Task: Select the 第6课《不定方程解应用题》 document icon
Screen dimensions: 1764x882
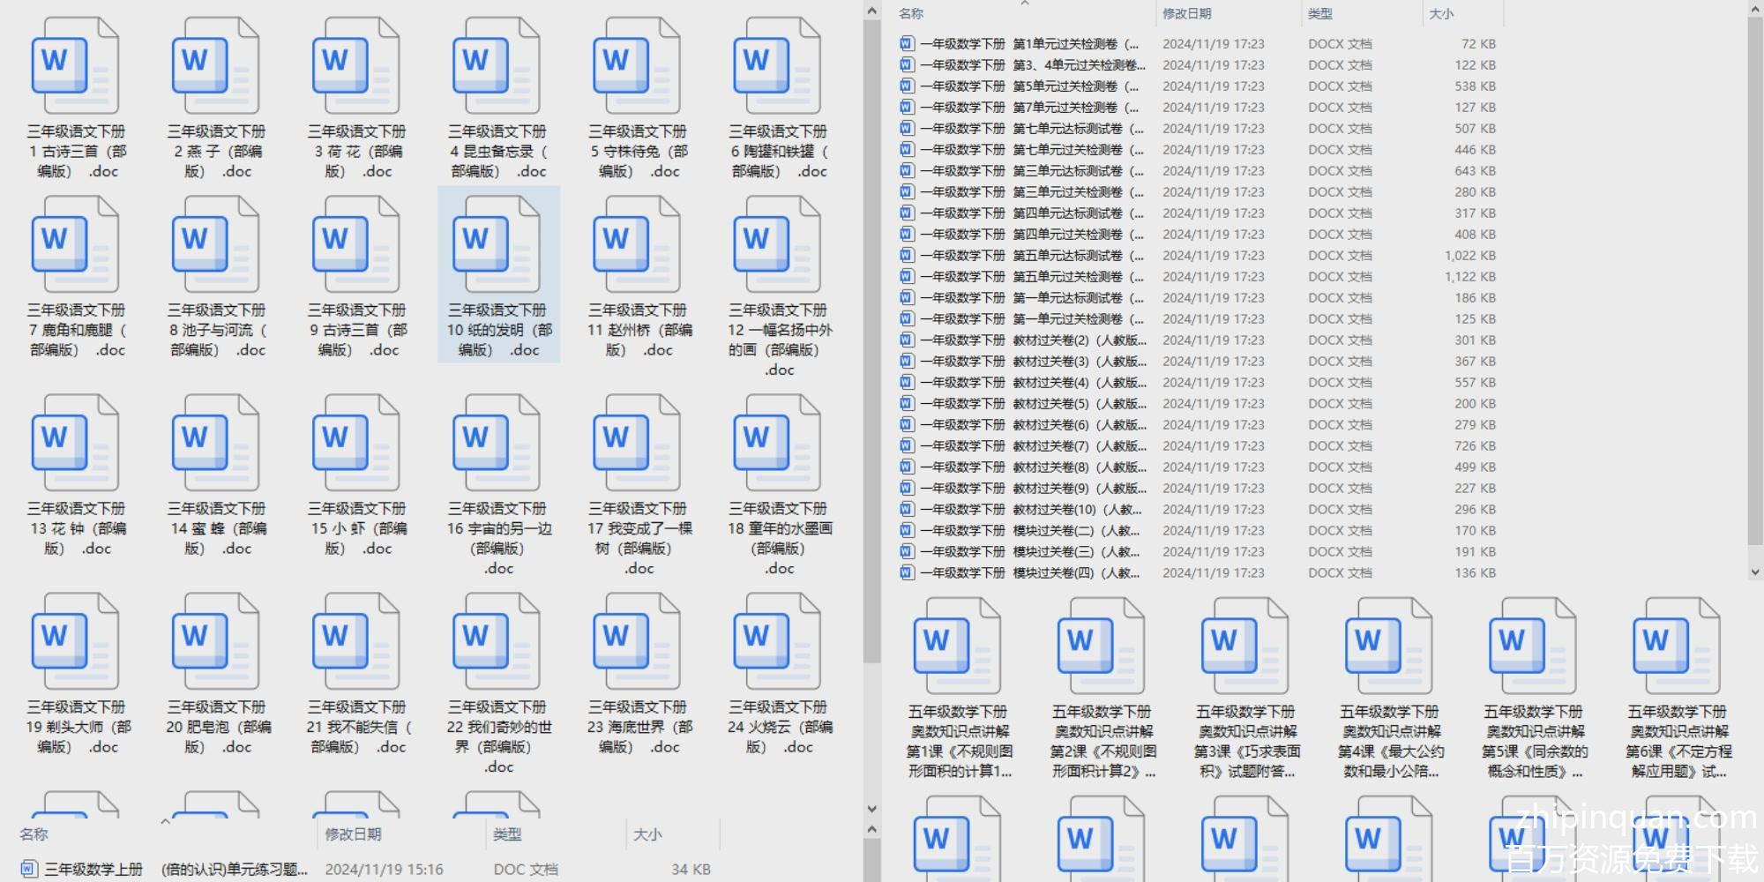Action: point(1677,646)
